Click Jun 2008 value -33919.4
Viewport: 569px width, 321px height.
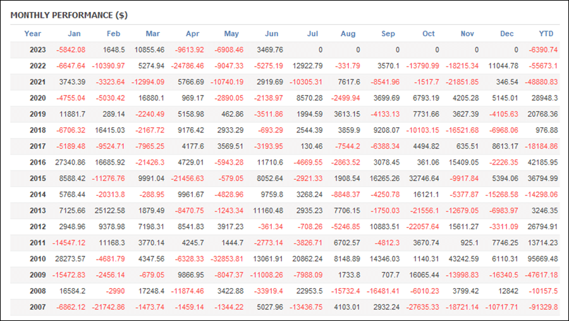(x=268, y=291)
